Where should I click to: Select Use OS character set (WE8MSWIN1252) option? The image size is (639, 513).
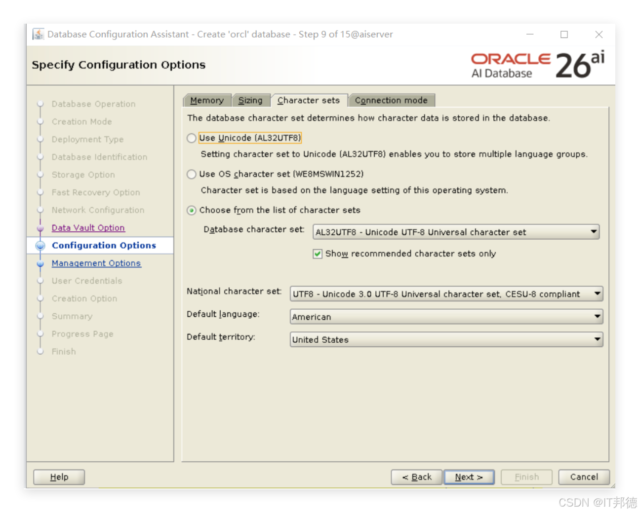192,174
